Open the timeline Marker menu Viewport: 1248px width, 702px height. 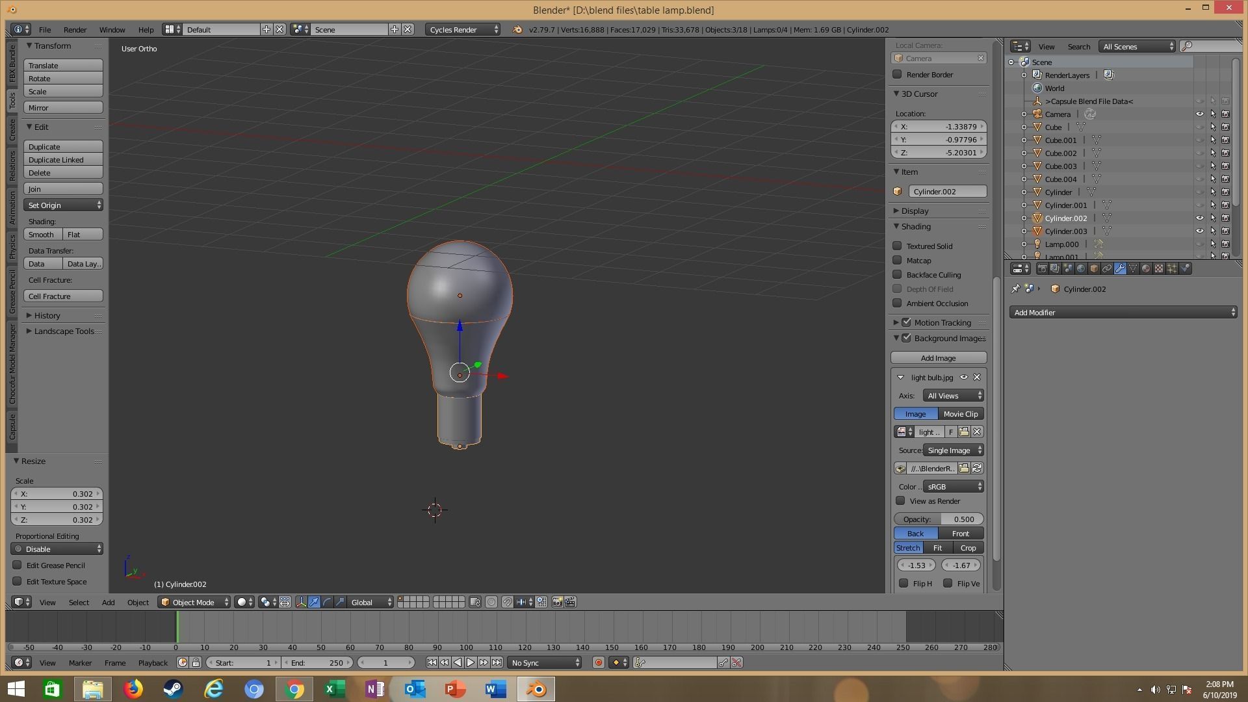tap(80, 662)
